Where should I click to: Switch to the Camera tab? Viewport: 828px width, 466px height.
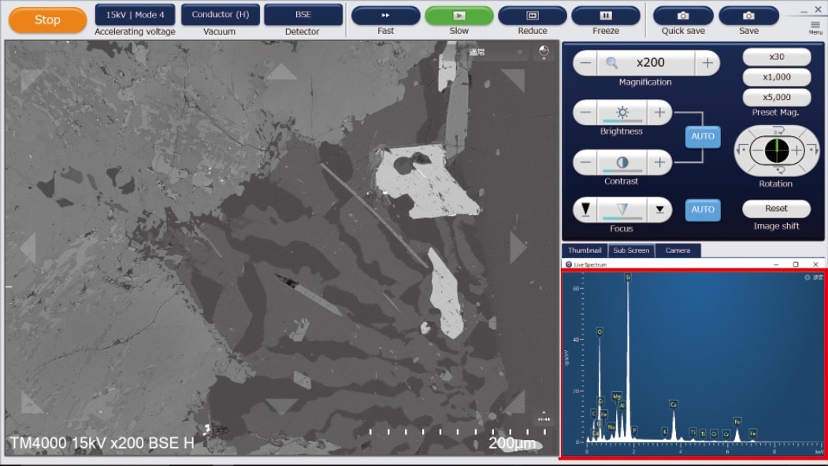[678, 250]
